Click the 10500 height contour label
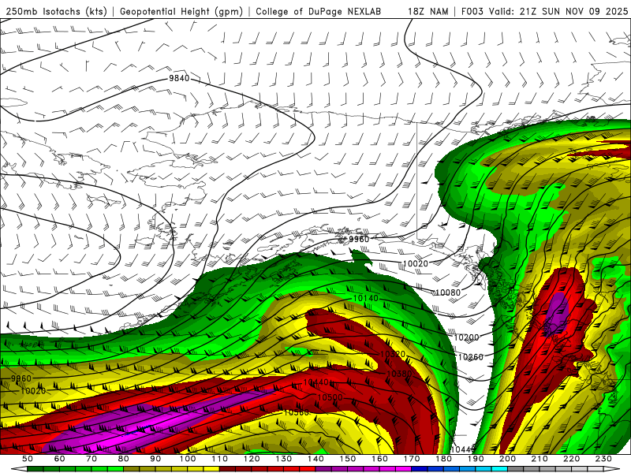The width and height of the screenshot is (631, 473). (x=330, y=397)
